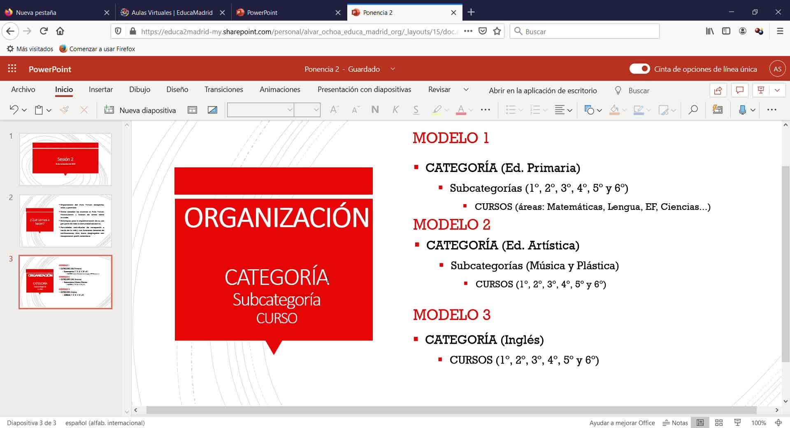Open the Más visitados bookmark
This screenshot has height=428, width=790.
coord(30,49)
